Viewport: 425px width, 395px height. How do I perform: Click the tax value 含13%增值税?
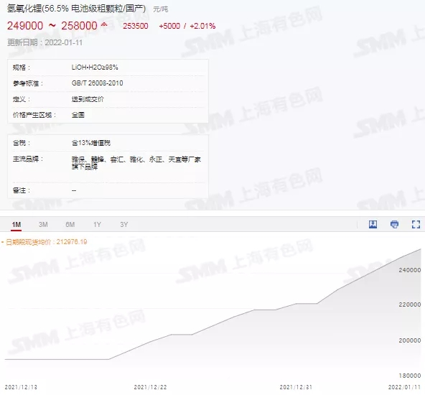pyautogui.click(x=90, y=143)
